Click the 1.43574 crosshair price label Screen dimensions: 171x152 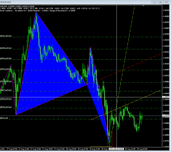click(x=166, y=97)
